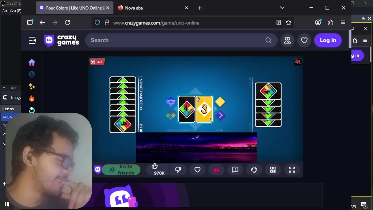373x210 pixels.
Task: Open the Recently played clock icon
Action: tap(32, 74)
